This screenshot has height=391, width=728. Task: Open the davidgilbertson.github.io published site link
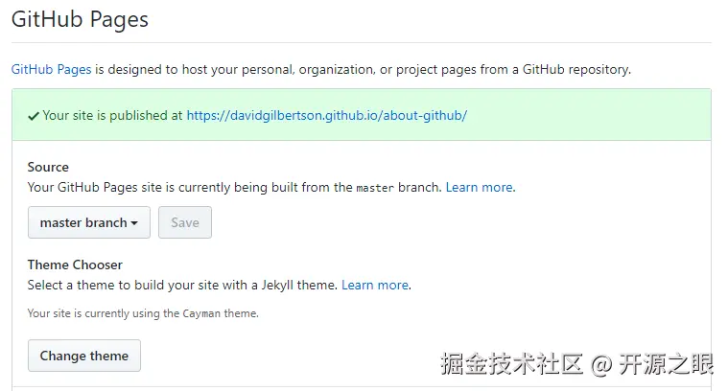tap(326, 115)
